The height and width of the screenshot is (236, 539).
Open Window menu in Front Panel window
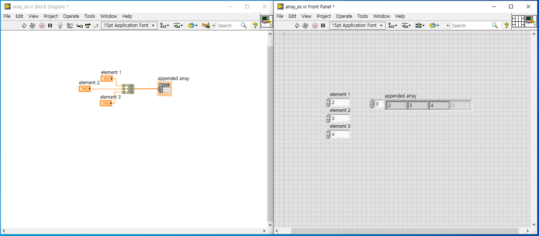[381, 16]
